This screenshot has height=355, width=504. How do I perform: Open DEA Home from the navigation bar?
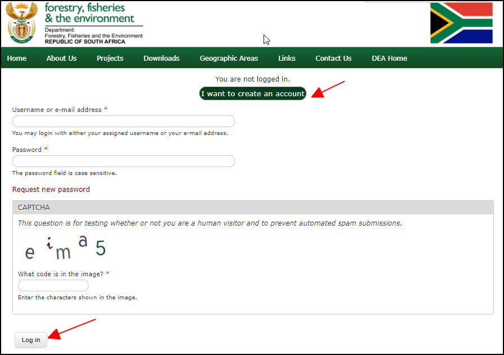click(x=389, y=59)
